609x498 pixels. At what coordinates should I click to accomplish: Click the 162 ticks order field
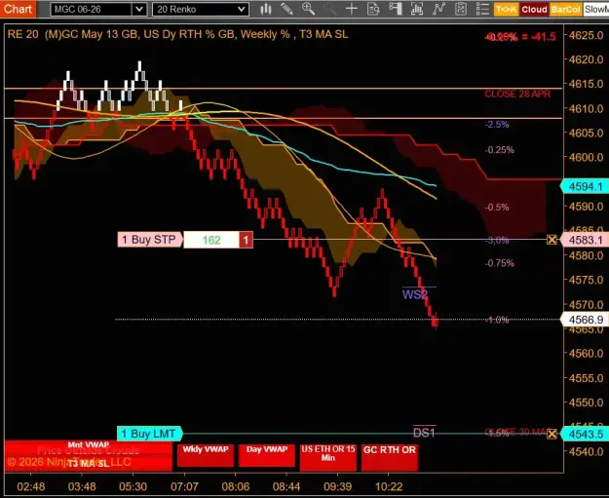click(210, 240)
